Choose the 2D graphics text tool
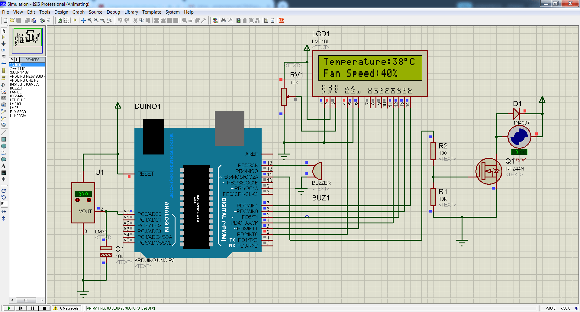 tap(4, 166)
